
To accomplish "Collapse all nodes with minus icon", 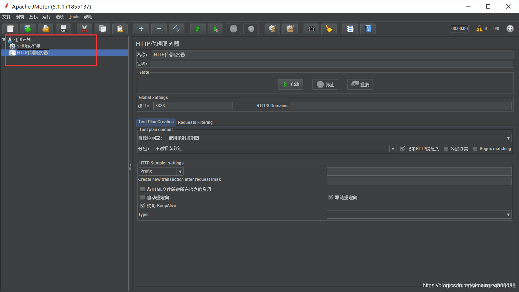I will [x=159, y=29].
